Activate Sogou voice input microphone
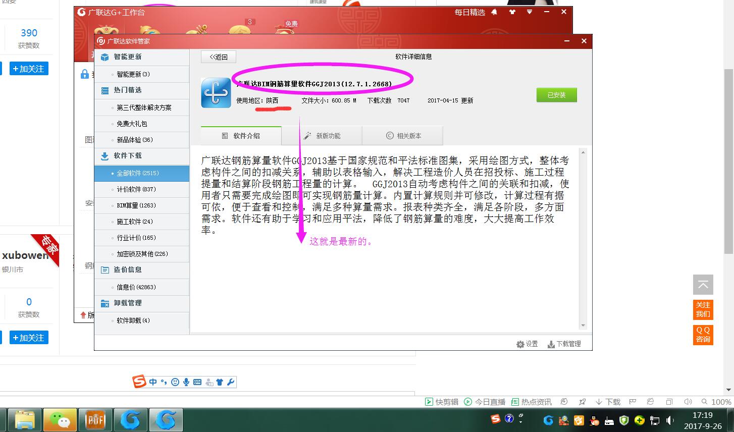This screenshot has width=734, height=432. coord(186,382)
